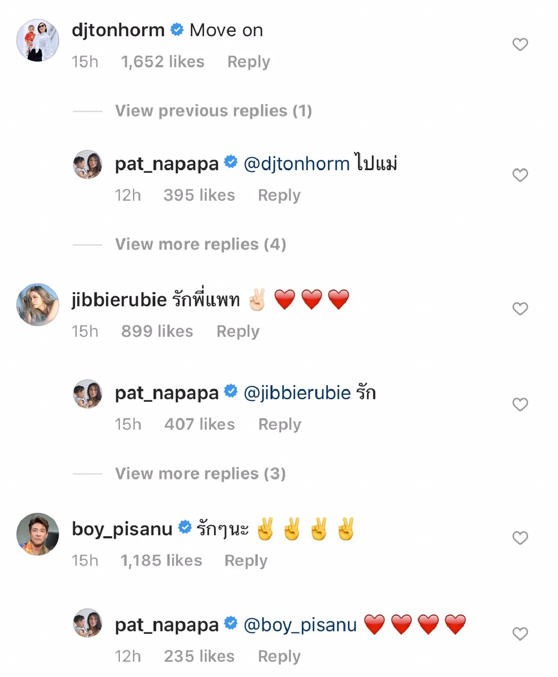Reply to djtonhorm's comment

pyautogui.click(x=248, y=62)
